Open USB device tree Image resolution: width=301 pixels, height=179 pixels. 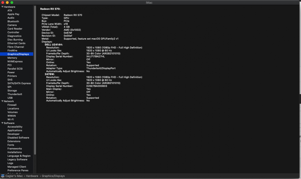point(10,98)
